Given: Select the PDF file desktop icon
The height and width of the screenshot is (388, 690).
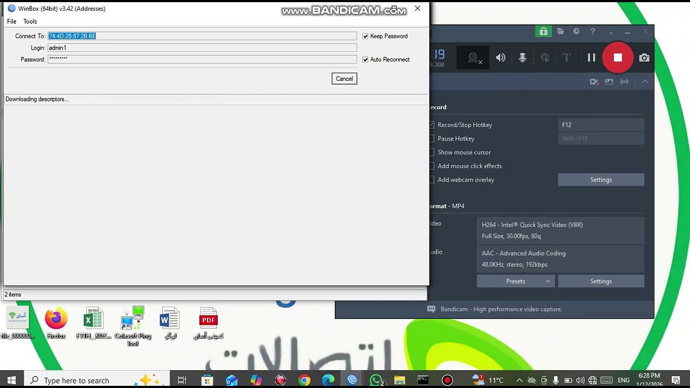Looking at the screenshot, I should click(x=209, y=323).
